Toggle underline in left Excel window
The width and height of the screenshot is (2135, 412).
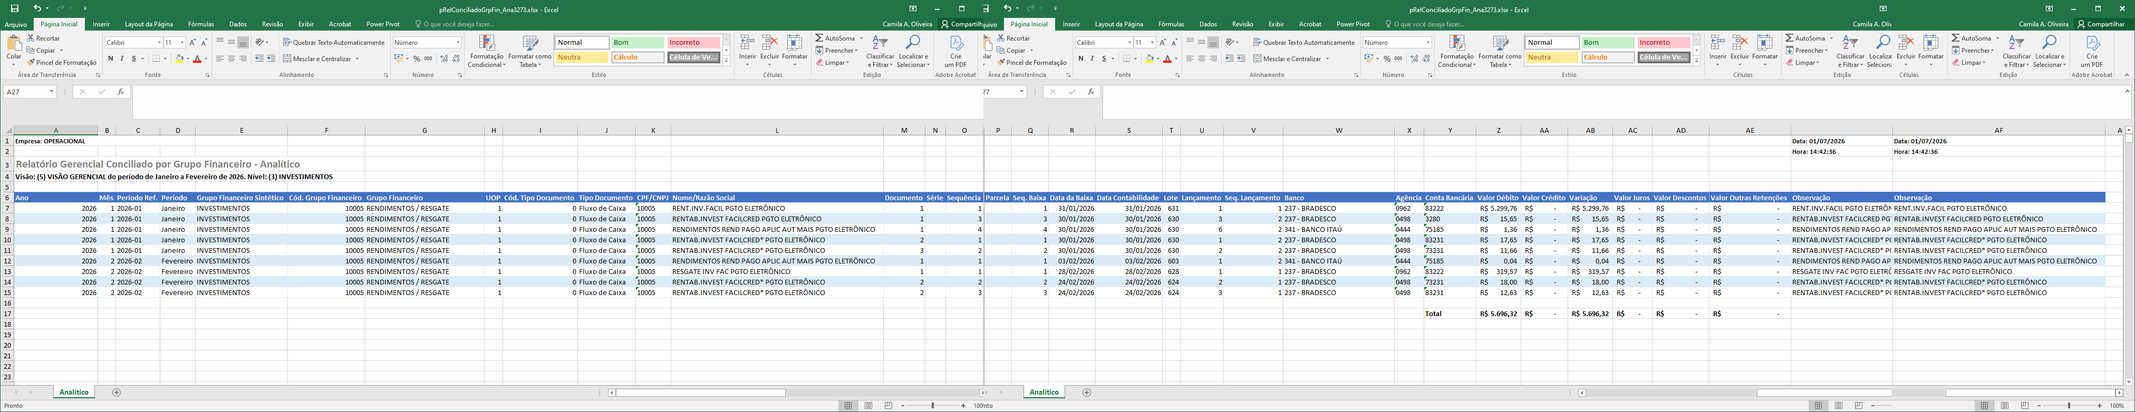click(133, 58)
